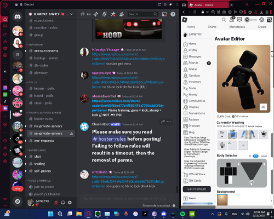Collapse POLLS channel category

point(31,82)
